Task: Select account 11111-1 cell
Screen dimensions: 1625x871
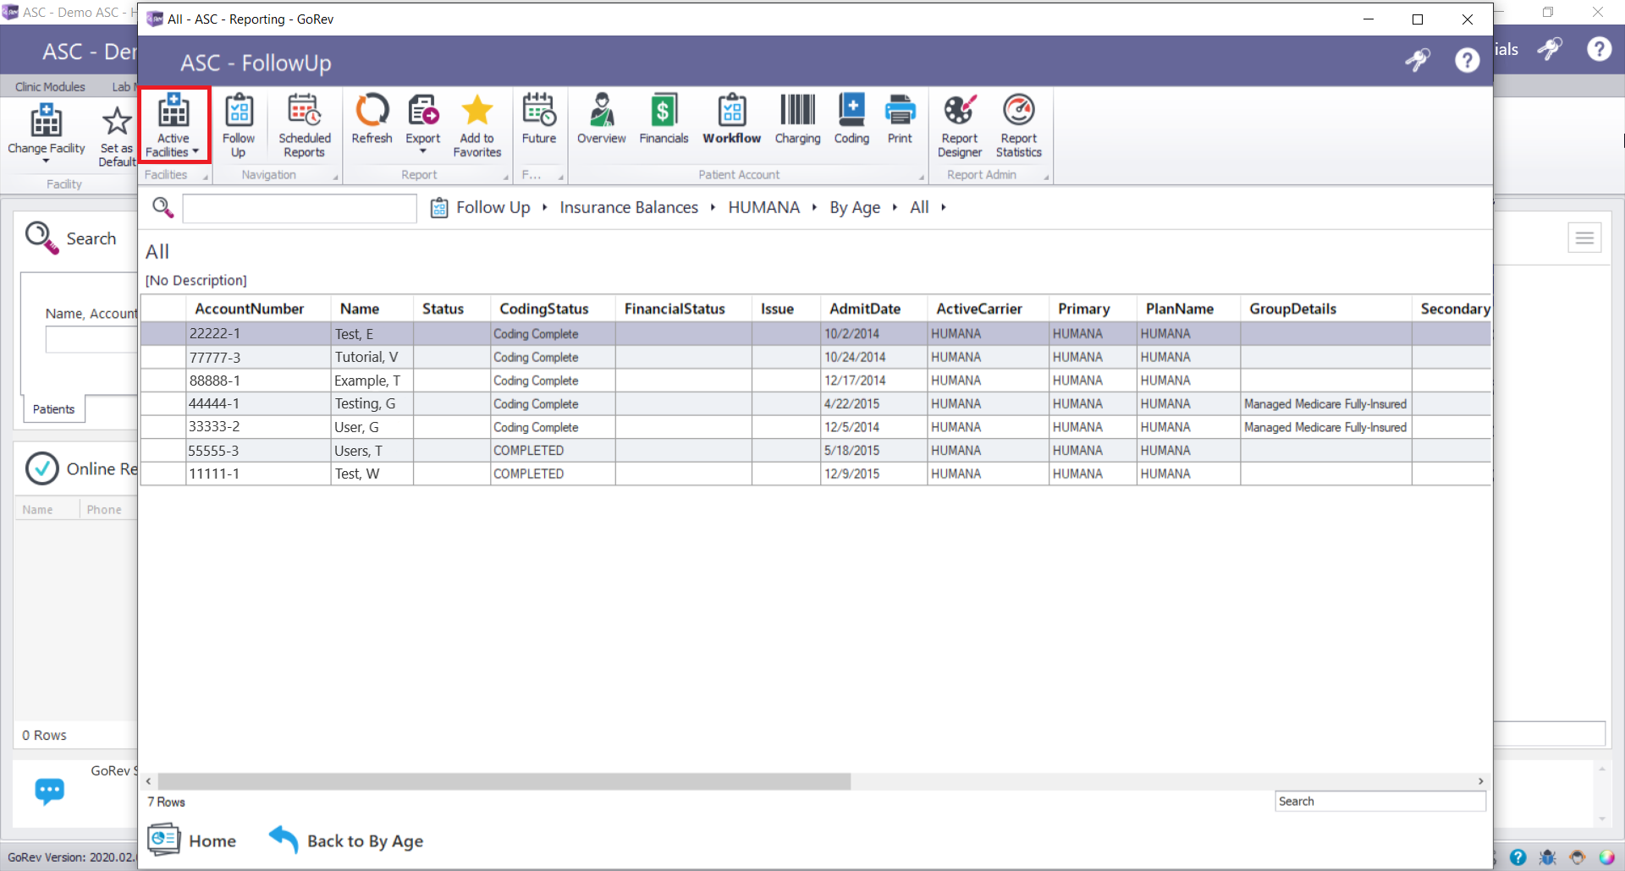Action: 258,474
